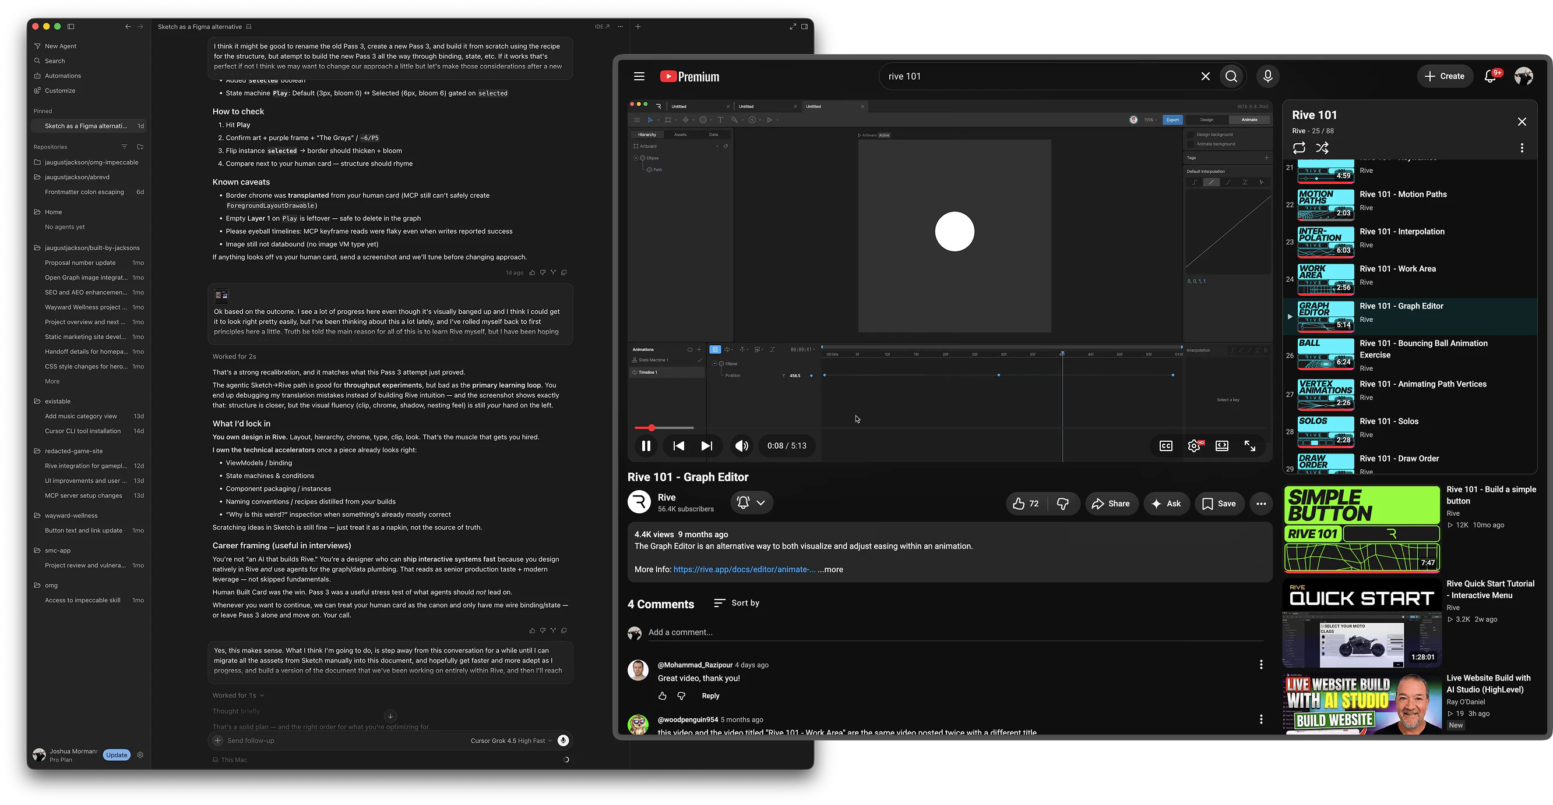Image resolution: width=1553 pixels, height=805 pixels.
Task: Open options for Mohammad_Razipour's comment
Action: (x=1260, y=664)
